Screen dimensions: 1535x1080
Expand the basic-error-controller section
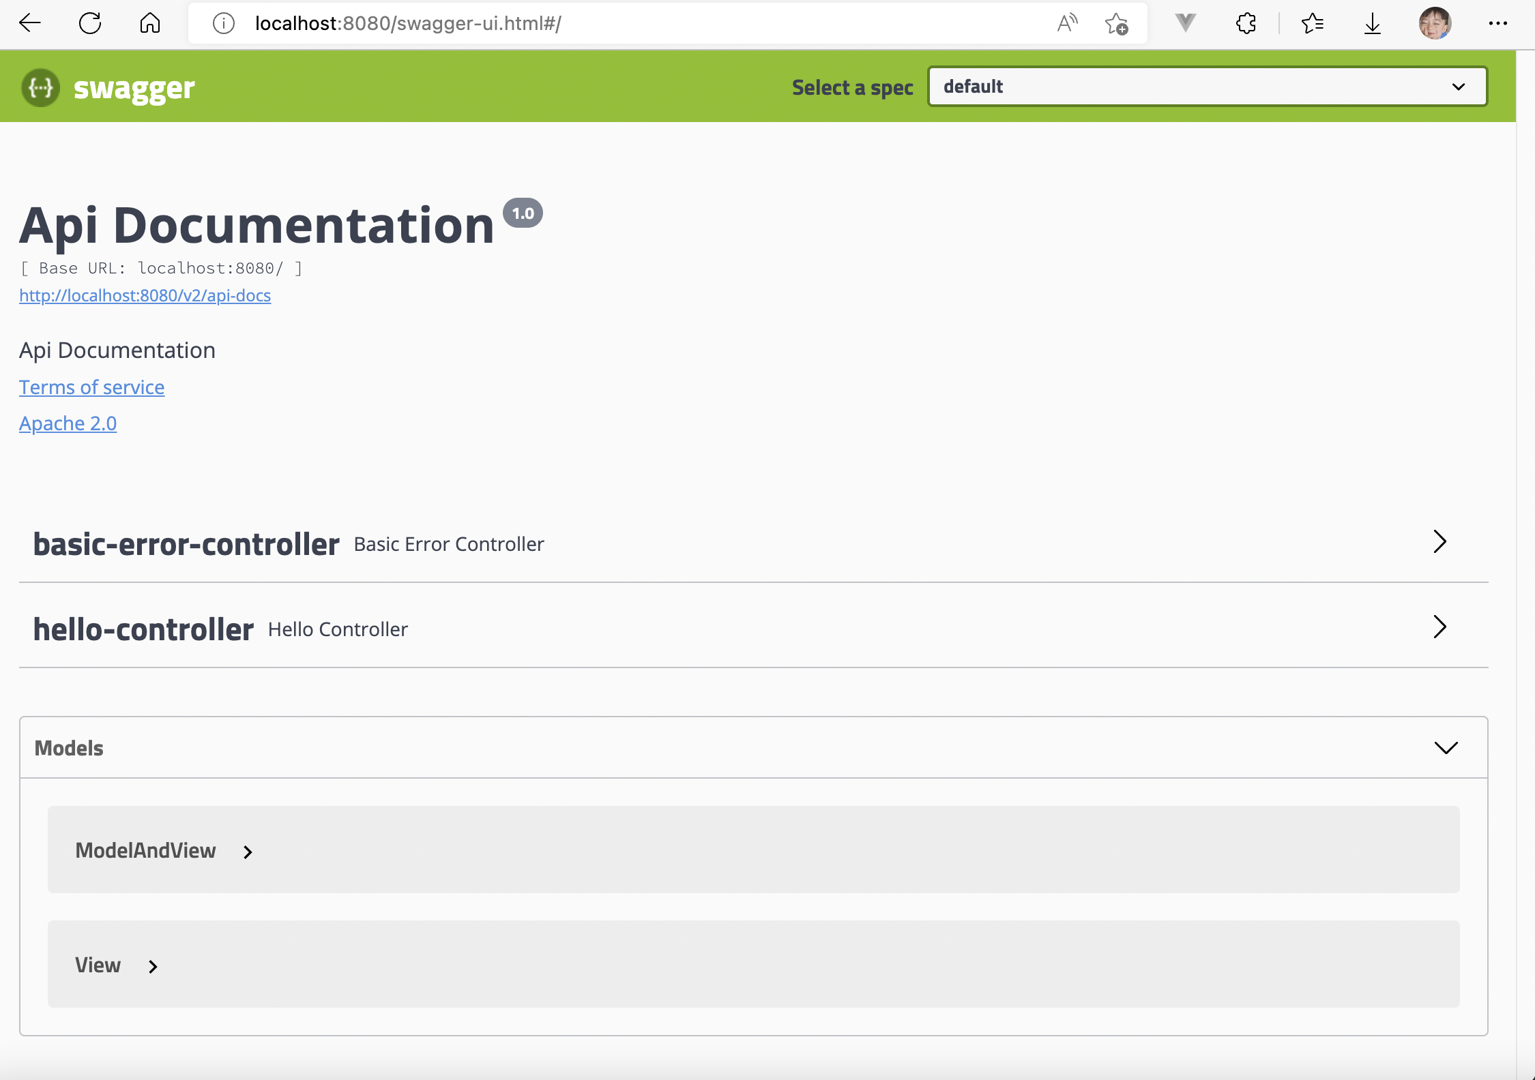tap(1439, 542)
